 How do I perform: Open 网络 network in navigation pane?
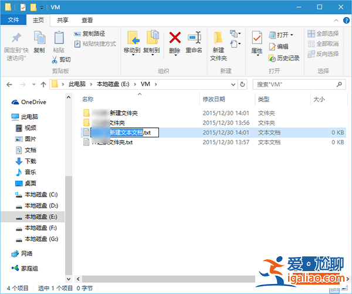point(22,254)
